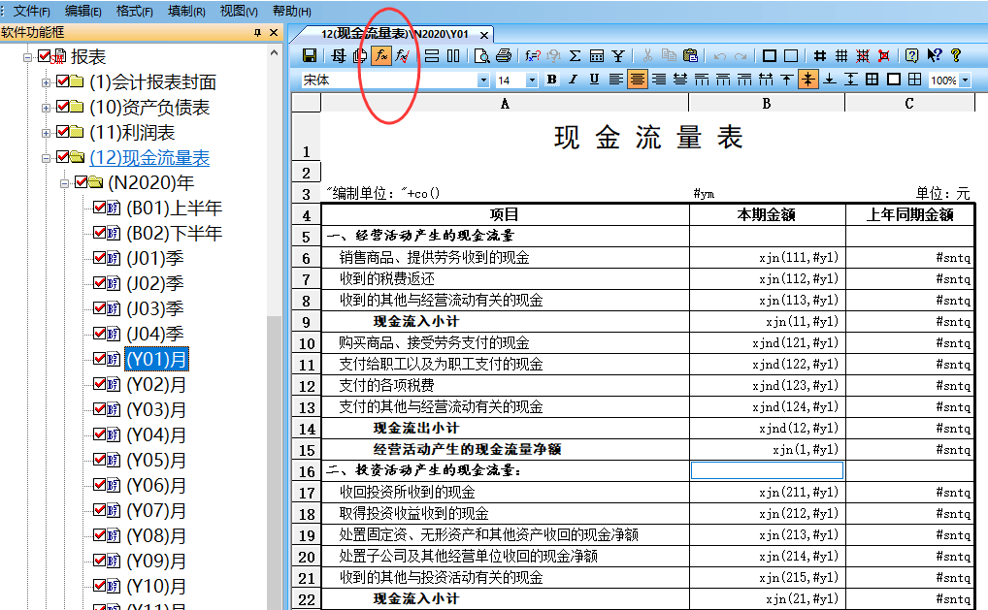Viewport: 988px width, 610px height.
Task: Open the 100% zoom dropdown
Action: pos(964,80)
